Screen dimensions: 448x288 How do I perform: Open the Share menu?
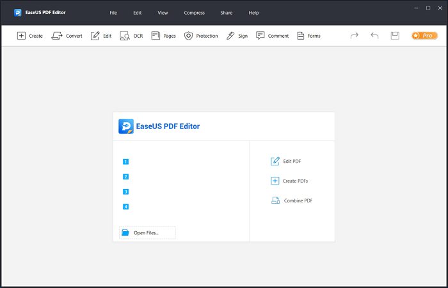[227, 13]
